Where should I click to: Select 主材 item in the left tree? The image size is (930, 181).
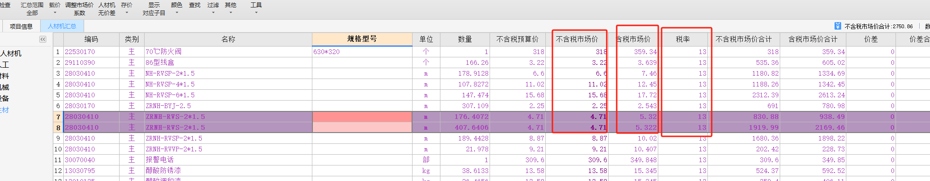[5, 110]
